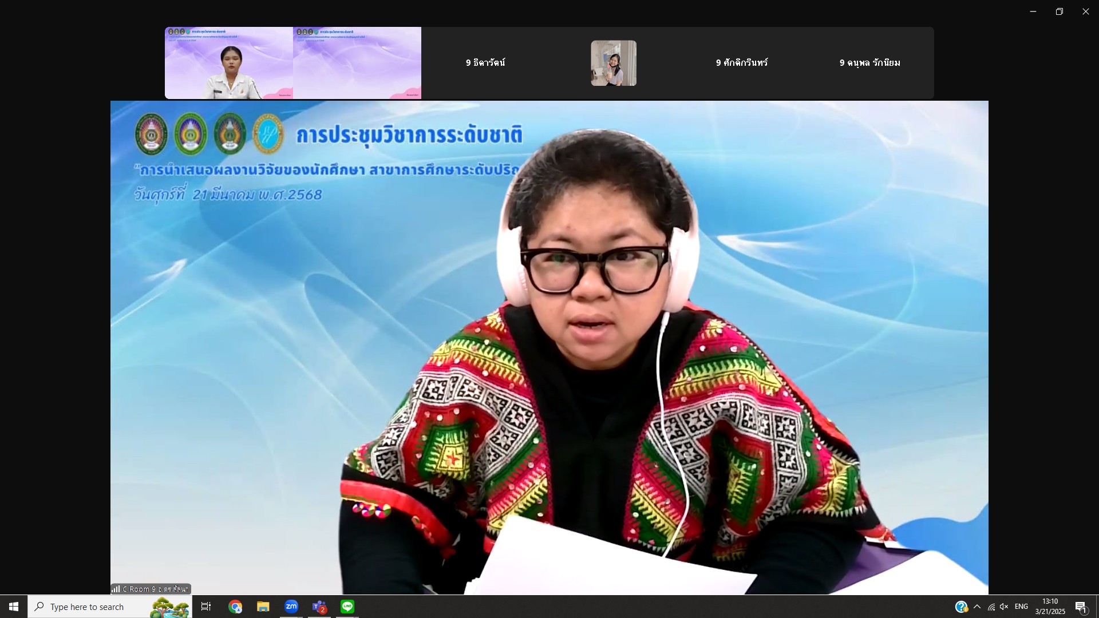Image resolution: width=1099 pixels, height=618 pixels.
Task: Open the LINE app from the taskbar
Action: (347, 607)
